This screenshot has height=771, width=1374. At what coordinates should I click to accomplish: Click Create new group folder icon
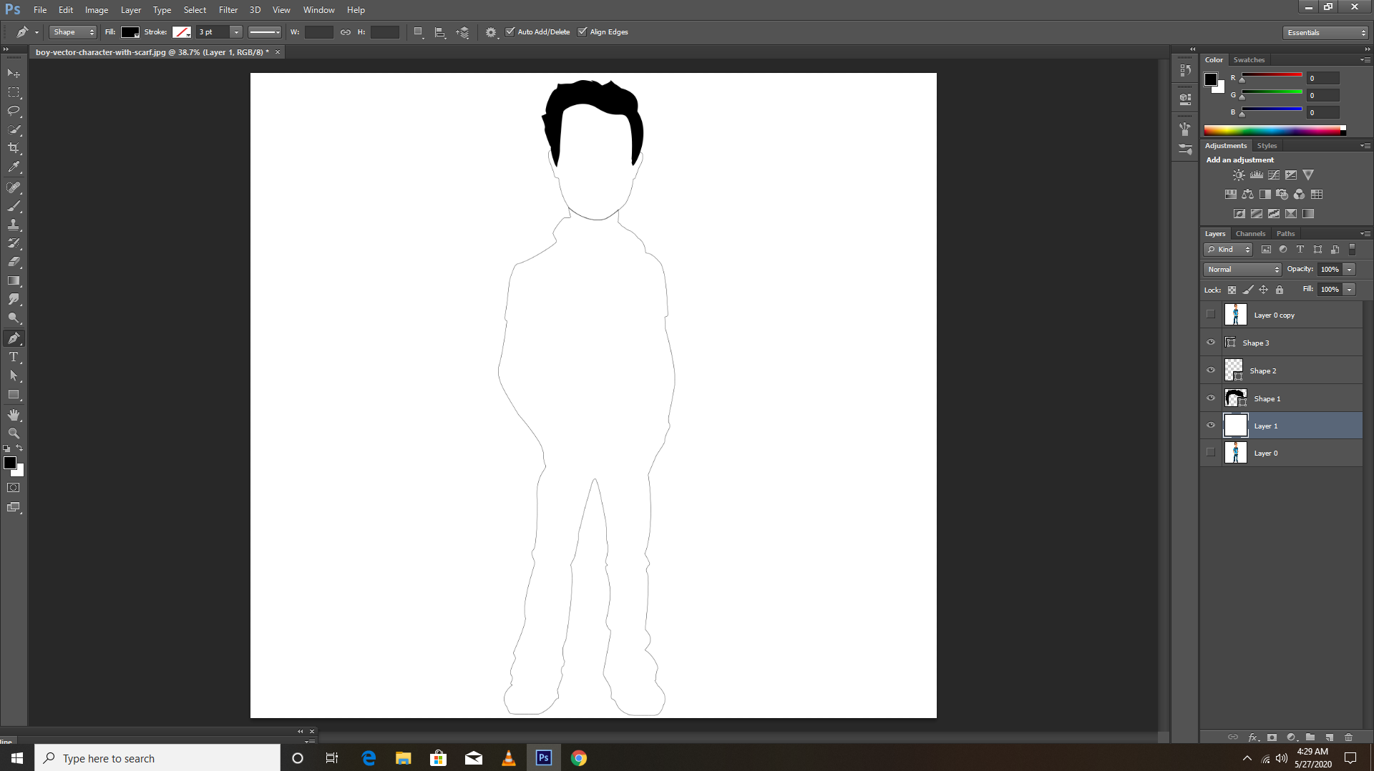click(1310, 737)
